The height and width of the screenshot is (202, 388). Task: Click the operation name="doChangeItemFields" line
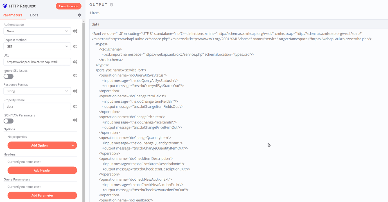[132, 96]
